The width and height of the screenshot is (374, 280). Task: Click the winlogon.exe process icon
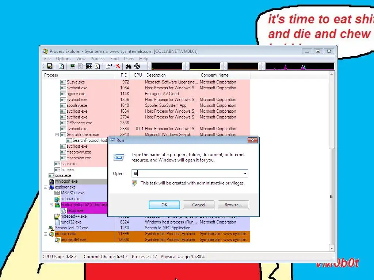51,182
